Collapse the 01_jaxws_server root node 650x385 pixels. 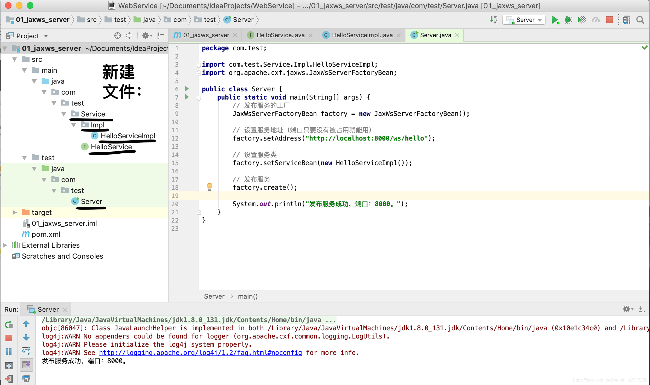(5, 48)
